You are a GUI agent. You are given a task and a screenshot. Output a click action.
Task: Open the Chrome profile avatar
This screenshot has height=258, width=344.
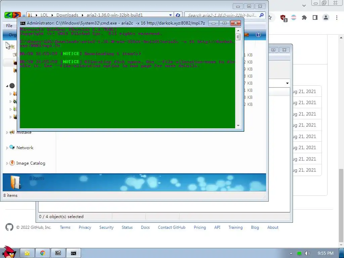(326, 17)
